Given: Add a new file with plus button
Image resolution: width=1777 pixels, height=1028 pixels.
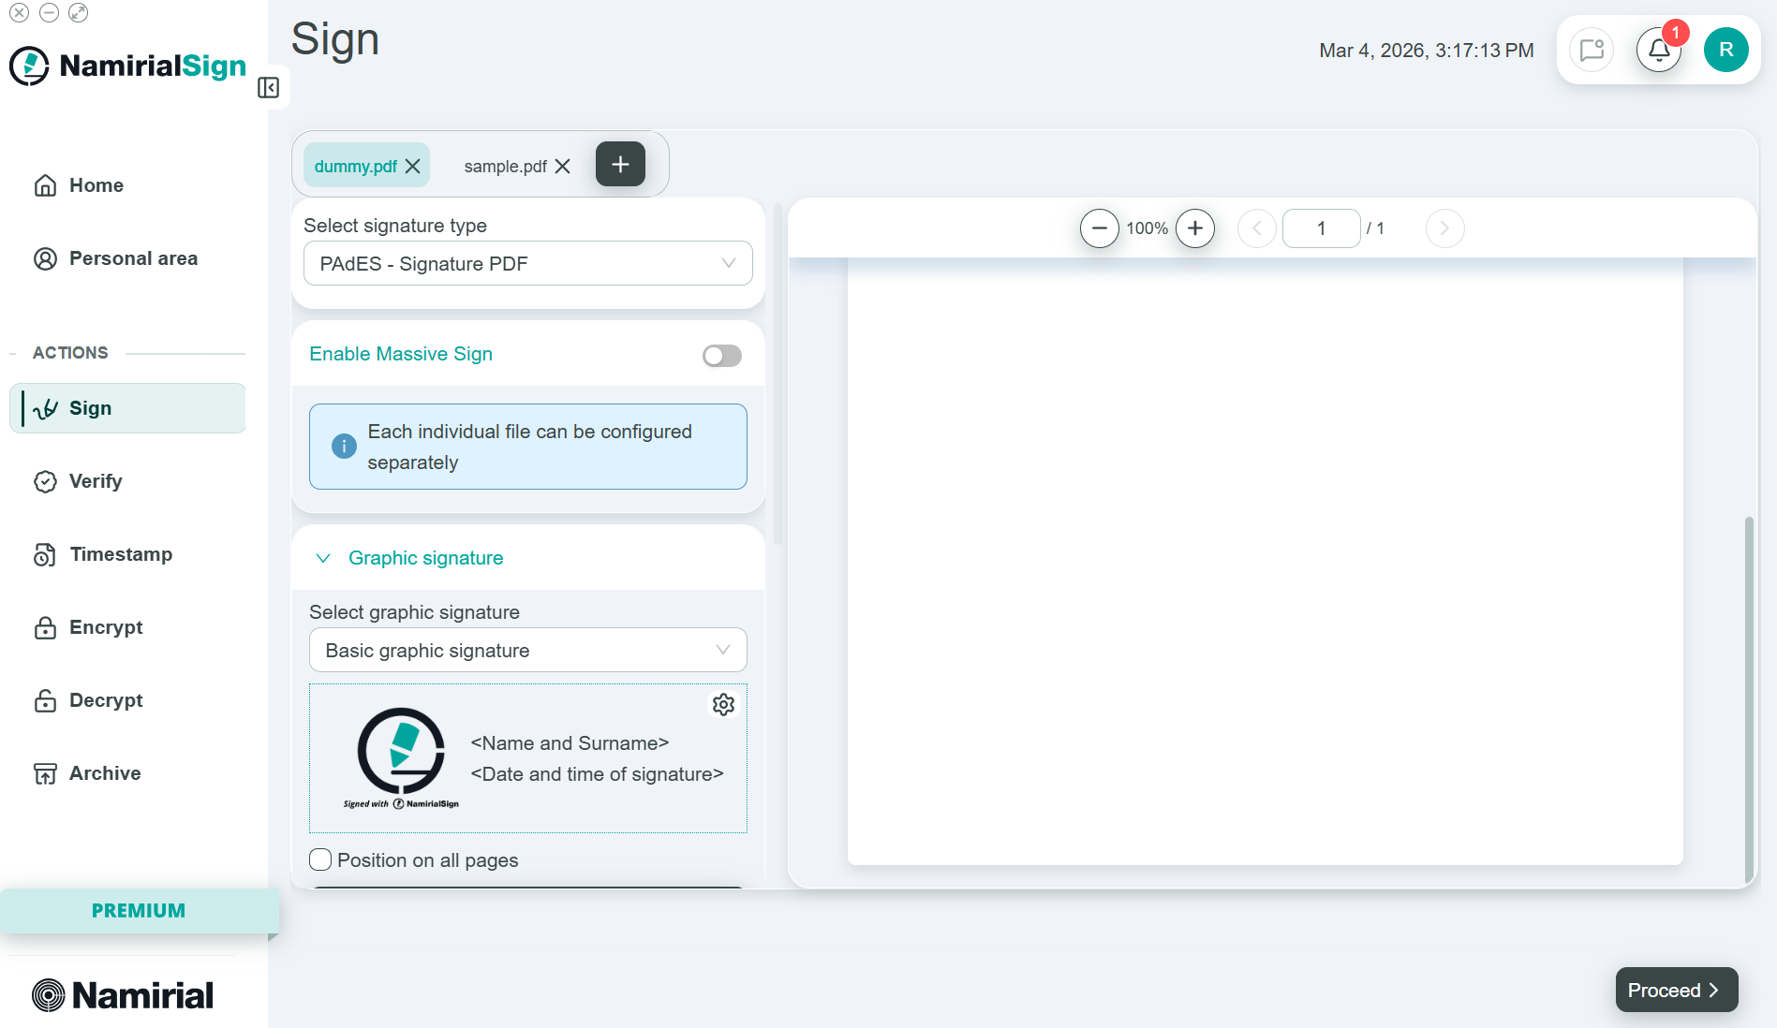Looking at the screenshot, I should [620, 164].
